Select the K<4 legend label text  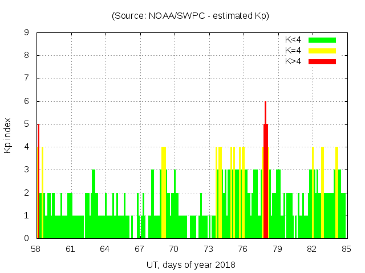click(x=294, y=40)
